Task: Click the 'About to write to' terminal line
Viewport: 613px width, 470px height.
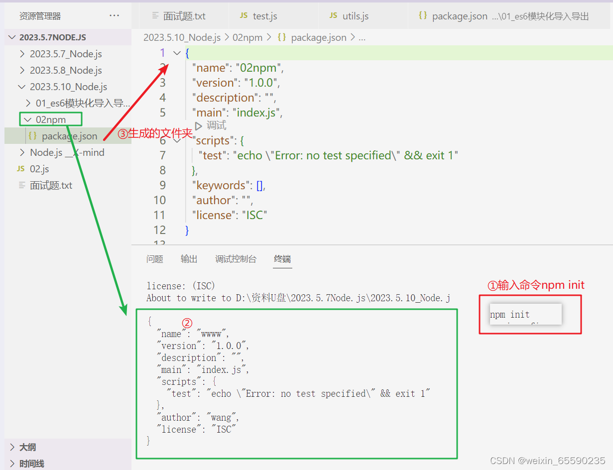Action: tap(298, 298)
